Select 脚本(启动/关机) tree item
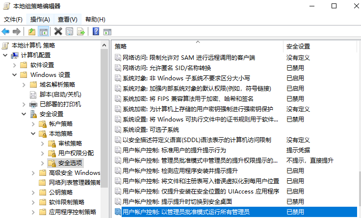361x218 pixels. (x=60, y=95)
